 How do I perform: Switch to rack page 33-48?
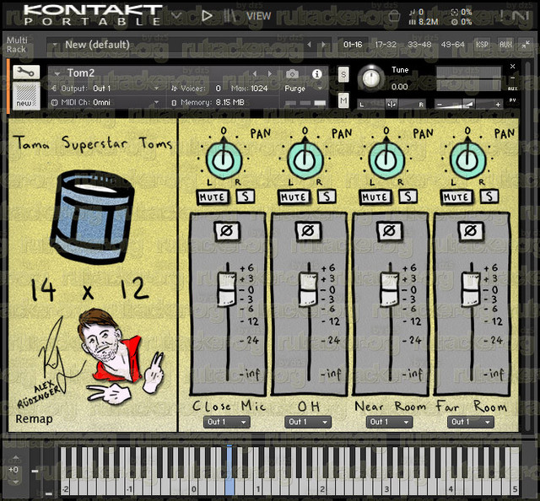tap(419, 45)
